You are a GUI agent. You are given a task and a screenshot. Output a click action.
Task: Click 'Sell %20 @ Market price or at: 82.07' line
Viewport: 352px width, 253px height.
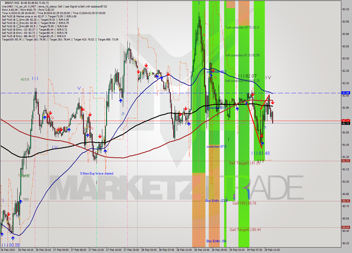pos(39,16)
